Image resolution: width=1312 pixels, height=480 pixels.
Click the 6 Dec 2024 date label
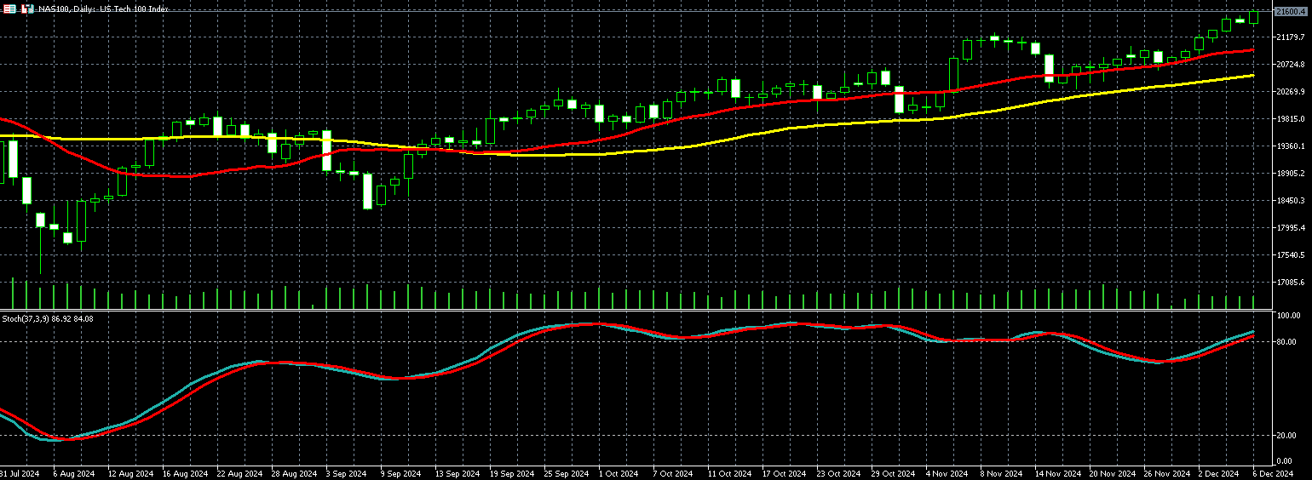pyautogui.click(x=1274, y=473)
